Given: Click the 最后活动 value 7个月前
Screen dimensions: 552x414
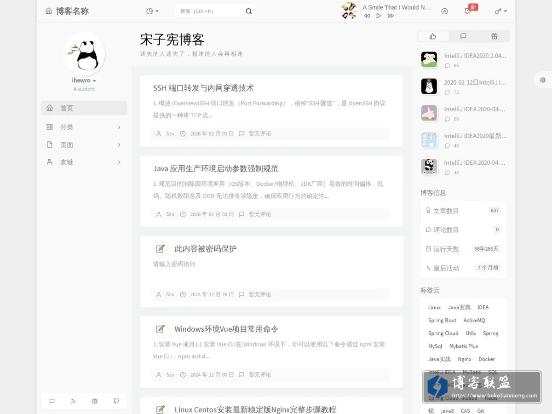Looking at the screenshot, I should pyautogui.click(x=488, y=268).
